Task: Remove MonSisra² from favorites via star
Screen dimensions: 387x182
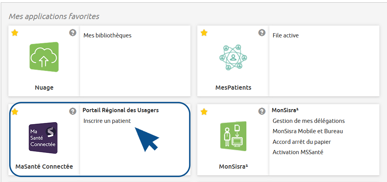Action: (x=204, y=111)
